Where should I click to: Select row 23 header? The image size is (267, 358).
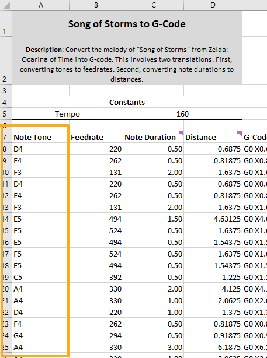(x=6, y=324)
